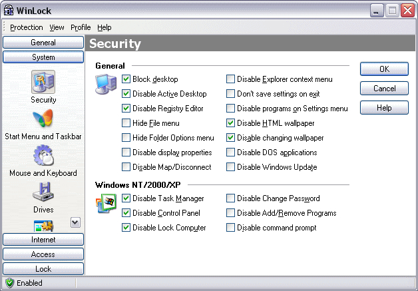The width and height of the screenshot is (418, 291).
Task: Open the Profile menu
Action: click(x=81, y=27)
